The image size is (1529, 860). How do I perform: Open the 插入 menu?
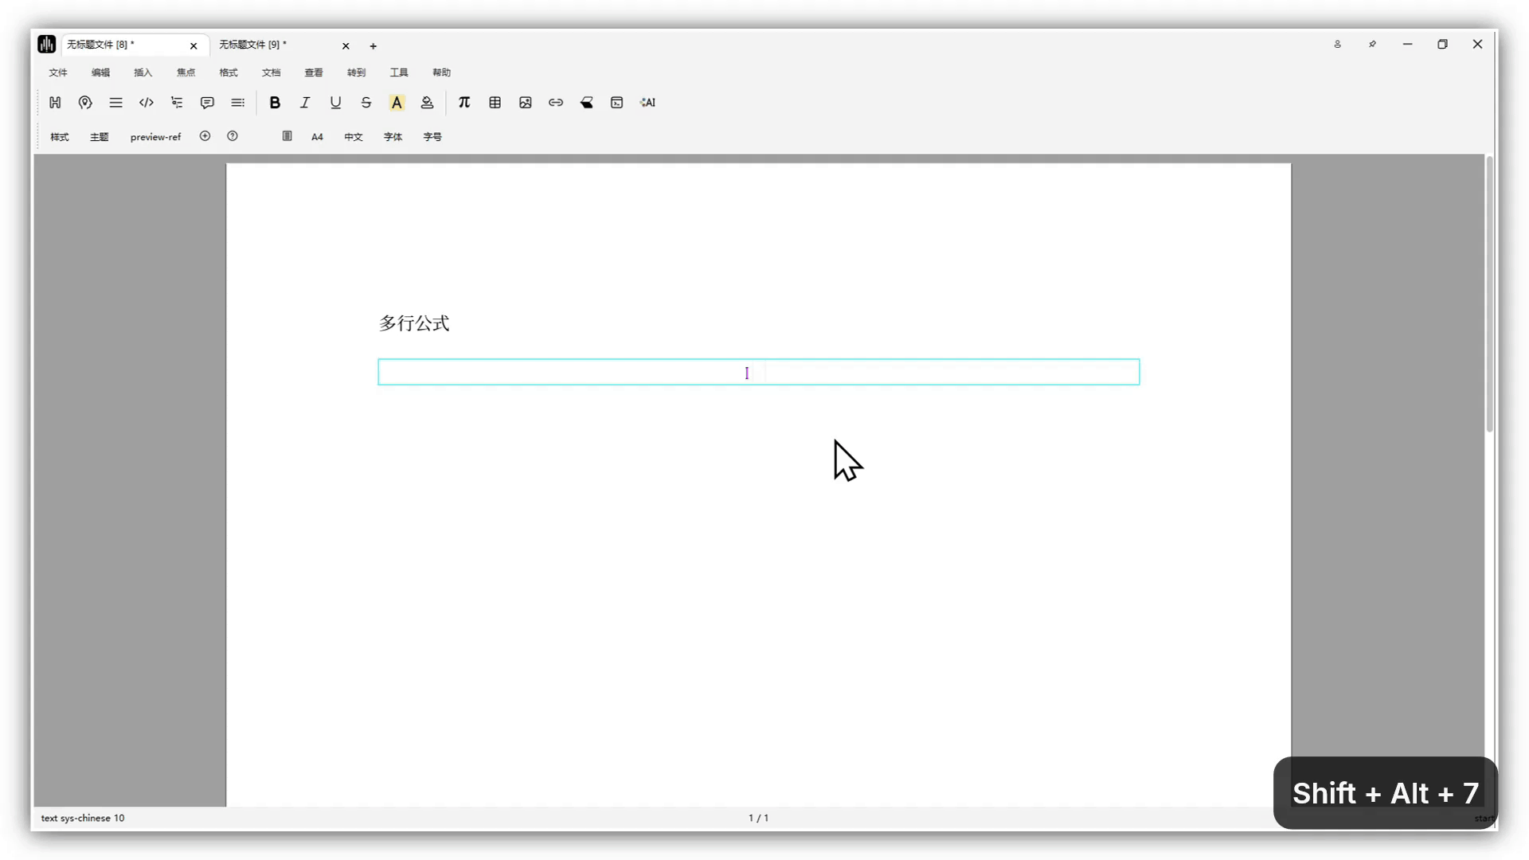click(x=143, y=72)
